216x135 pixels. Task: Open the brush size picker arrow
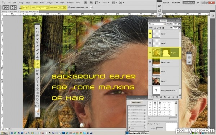click(15, 8)
